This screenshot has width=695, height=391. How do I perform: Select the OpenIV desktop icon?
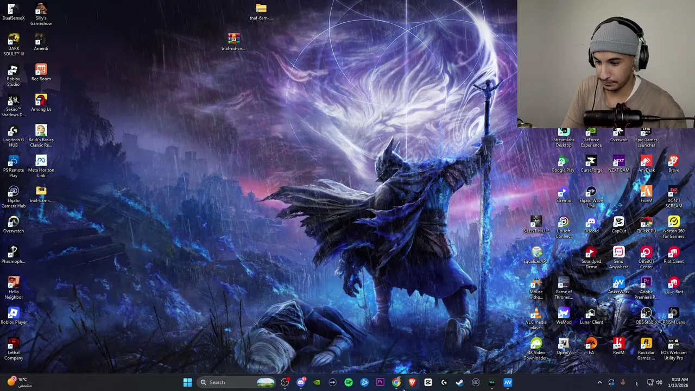tap(564, 346)
